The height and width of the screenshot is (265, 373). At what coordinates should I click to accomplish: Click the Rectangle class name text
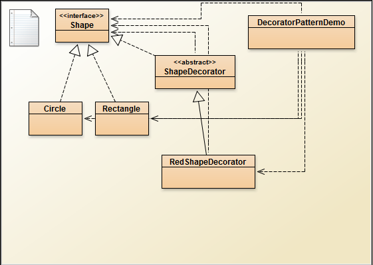click(x=121, y=109)
